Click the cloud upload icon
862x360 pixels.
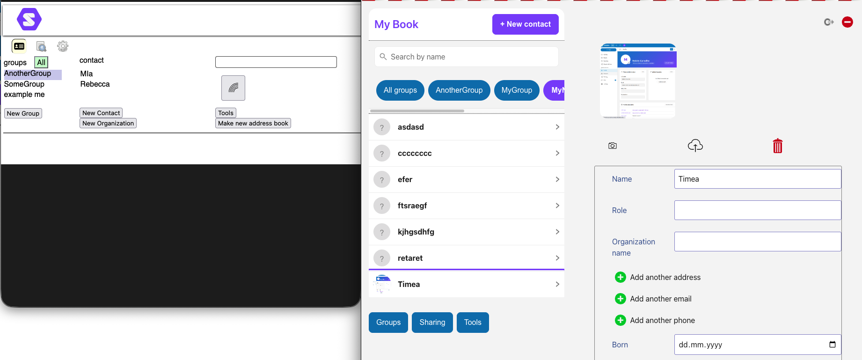coord(695,146)
